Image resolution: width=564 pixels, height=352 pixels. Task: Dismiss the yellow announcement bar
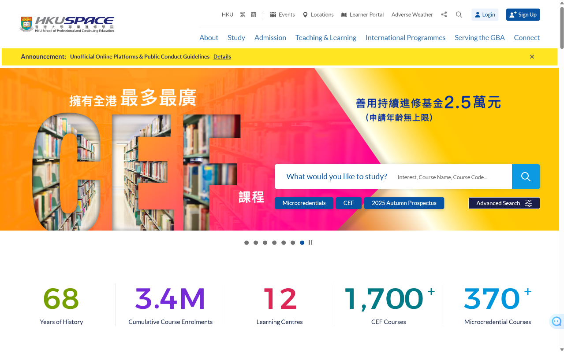(x=532, y=57)
